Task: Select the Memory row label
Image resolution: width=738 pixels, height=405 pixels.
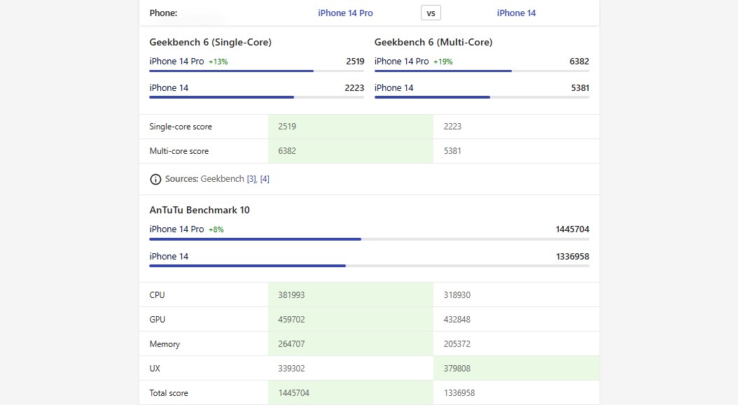Action: click(x=165, y=344)
